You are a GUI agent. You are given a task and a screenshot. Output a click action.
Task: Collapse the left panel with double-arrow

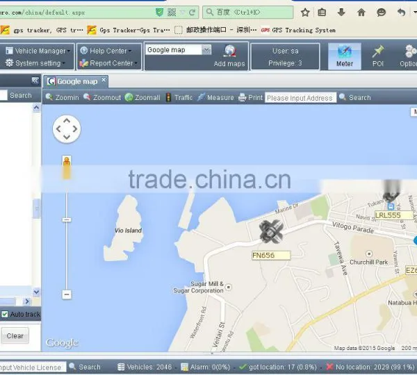click(35, 81)
